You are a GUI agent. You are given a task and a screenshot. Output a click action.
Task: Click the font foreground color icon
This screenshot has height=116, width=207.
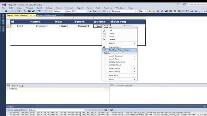tap(162, 11)
